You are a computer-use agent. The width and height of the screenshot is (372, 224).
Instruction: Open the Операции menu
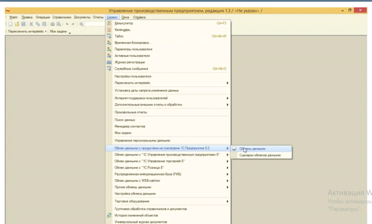click(x=43, y=17)
